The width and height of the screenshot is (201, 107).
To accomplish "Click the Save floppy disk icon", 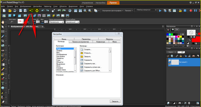I will [x=20, y=11].
